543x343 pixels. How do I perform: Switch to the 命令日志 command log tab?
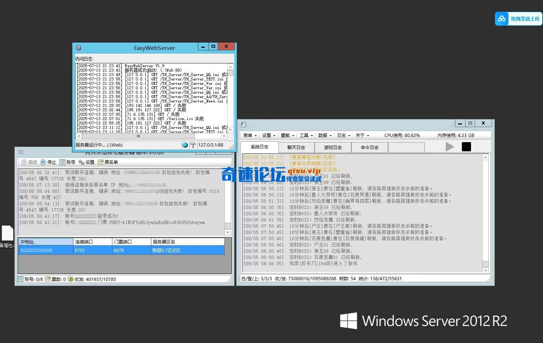pos(370,148)
